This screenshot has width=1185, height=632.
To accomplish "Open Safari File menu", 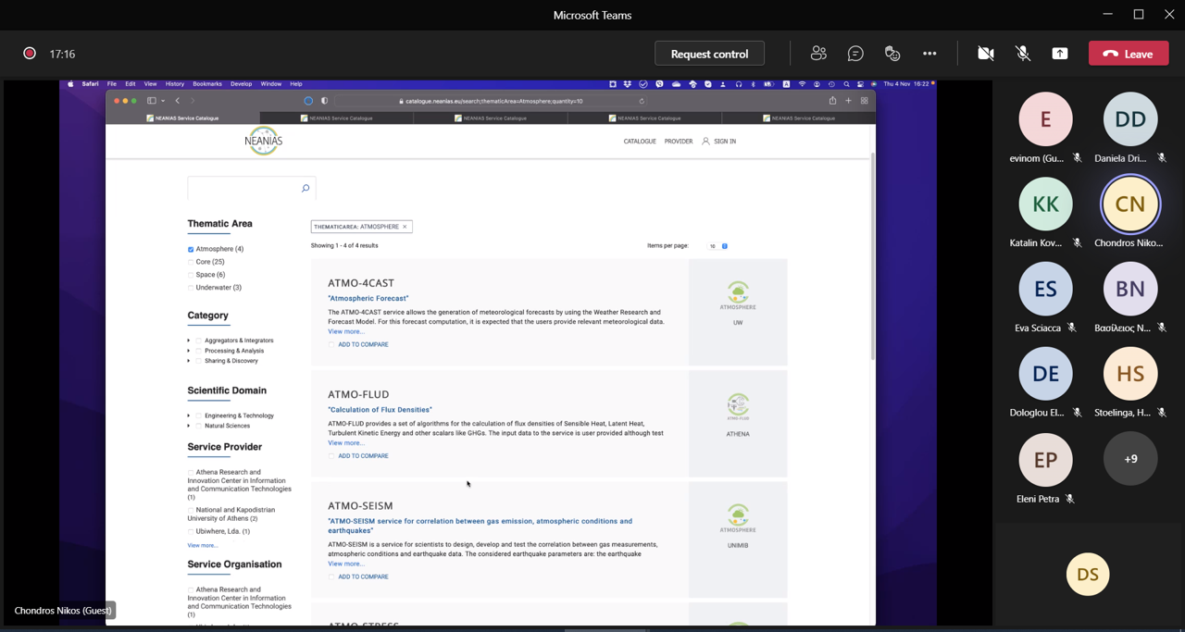I will (111, 84).
